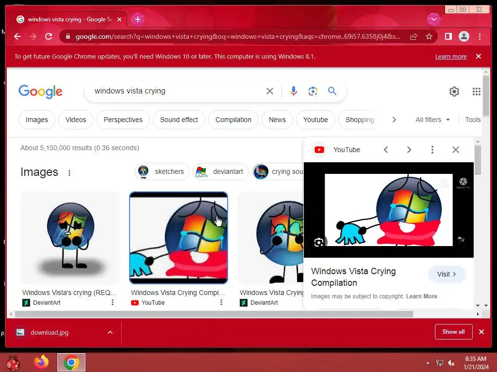497x372 pixels.
Task: Open the crying Vista DeviantArt thumbnail
Action: tap(70, 237)
